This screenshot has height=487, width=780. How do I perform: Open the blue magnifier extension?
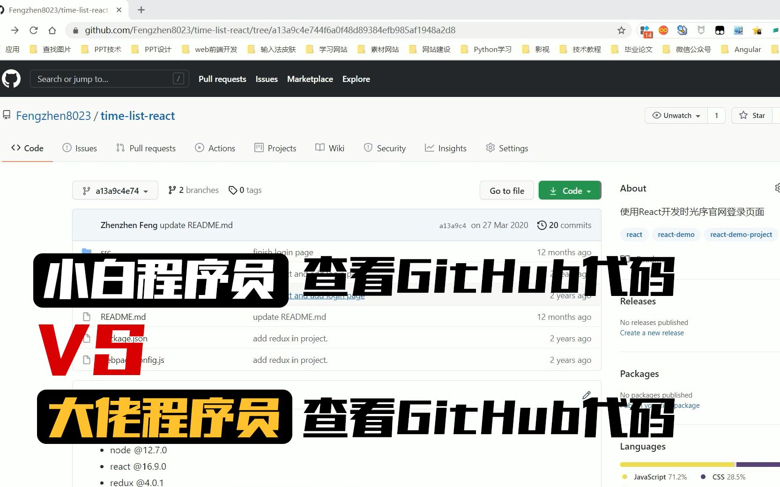click(682, 30)
